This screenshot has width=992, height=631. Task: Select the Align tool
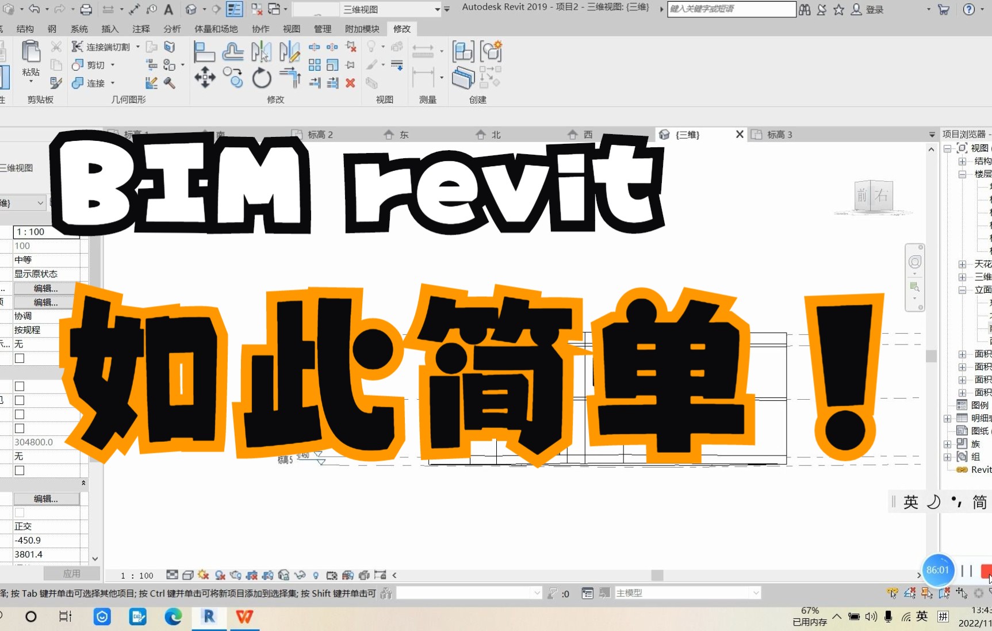click(204, 52)
